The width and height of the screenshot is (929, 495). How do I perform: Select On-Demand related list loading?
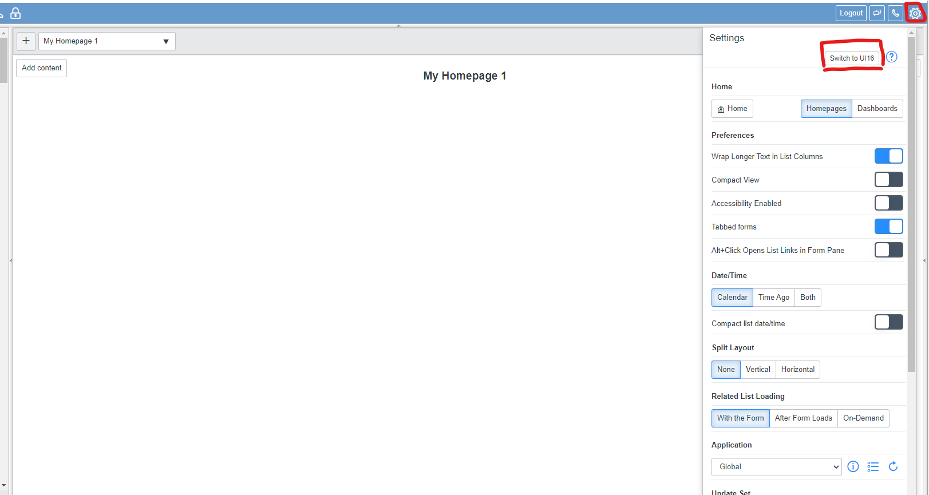coord(863,418)
